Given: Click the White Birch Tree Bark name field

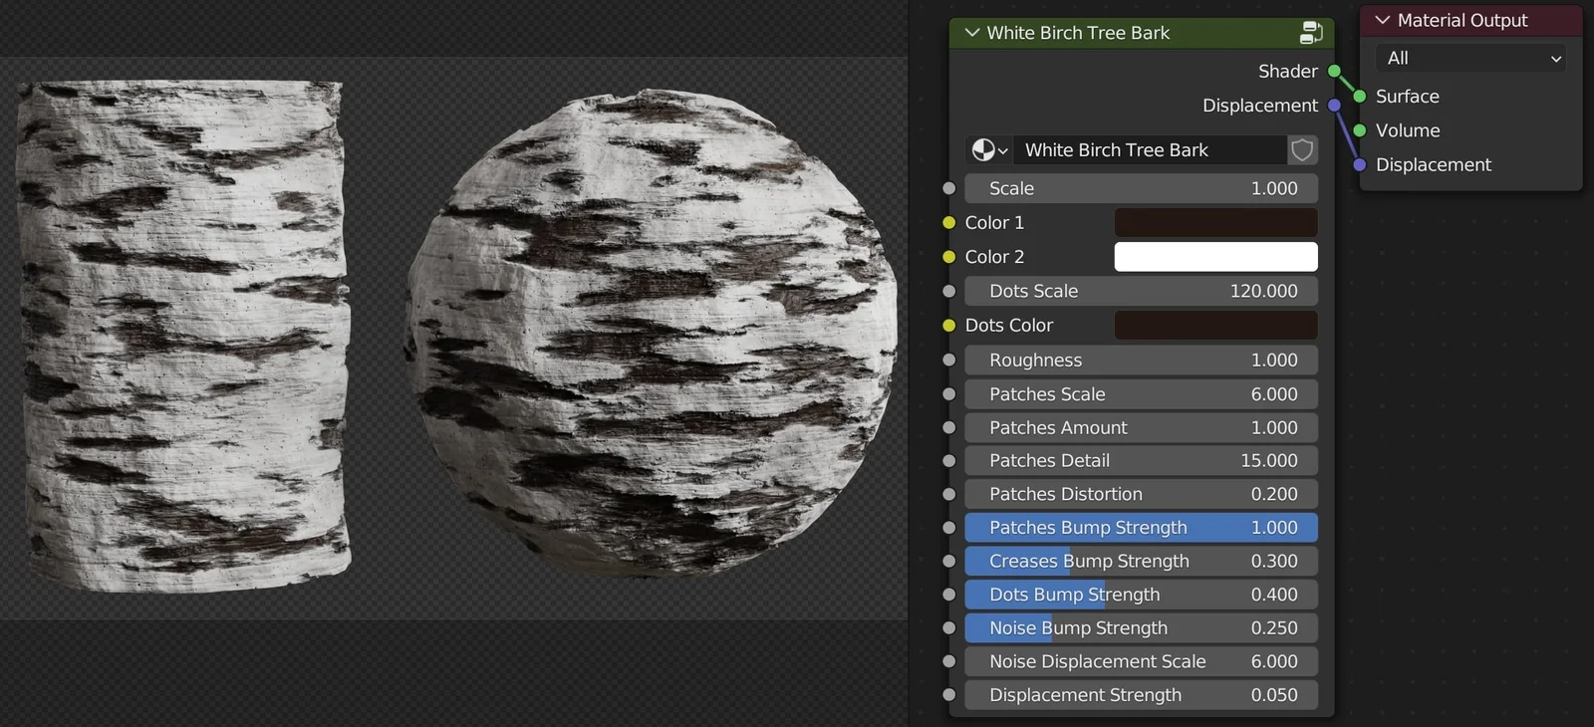Looking at the screenshot, I should coord(1151,150).
